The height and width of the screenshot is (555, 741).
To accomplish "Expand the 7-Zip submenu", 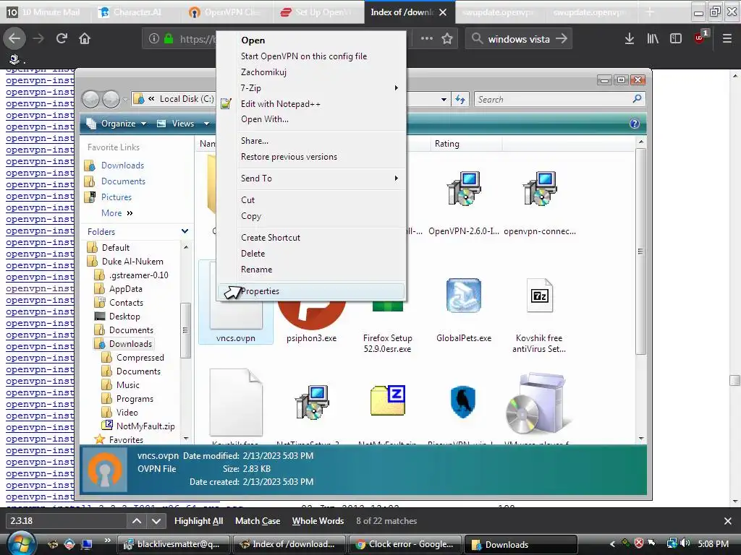I will [x=313, y=87].
